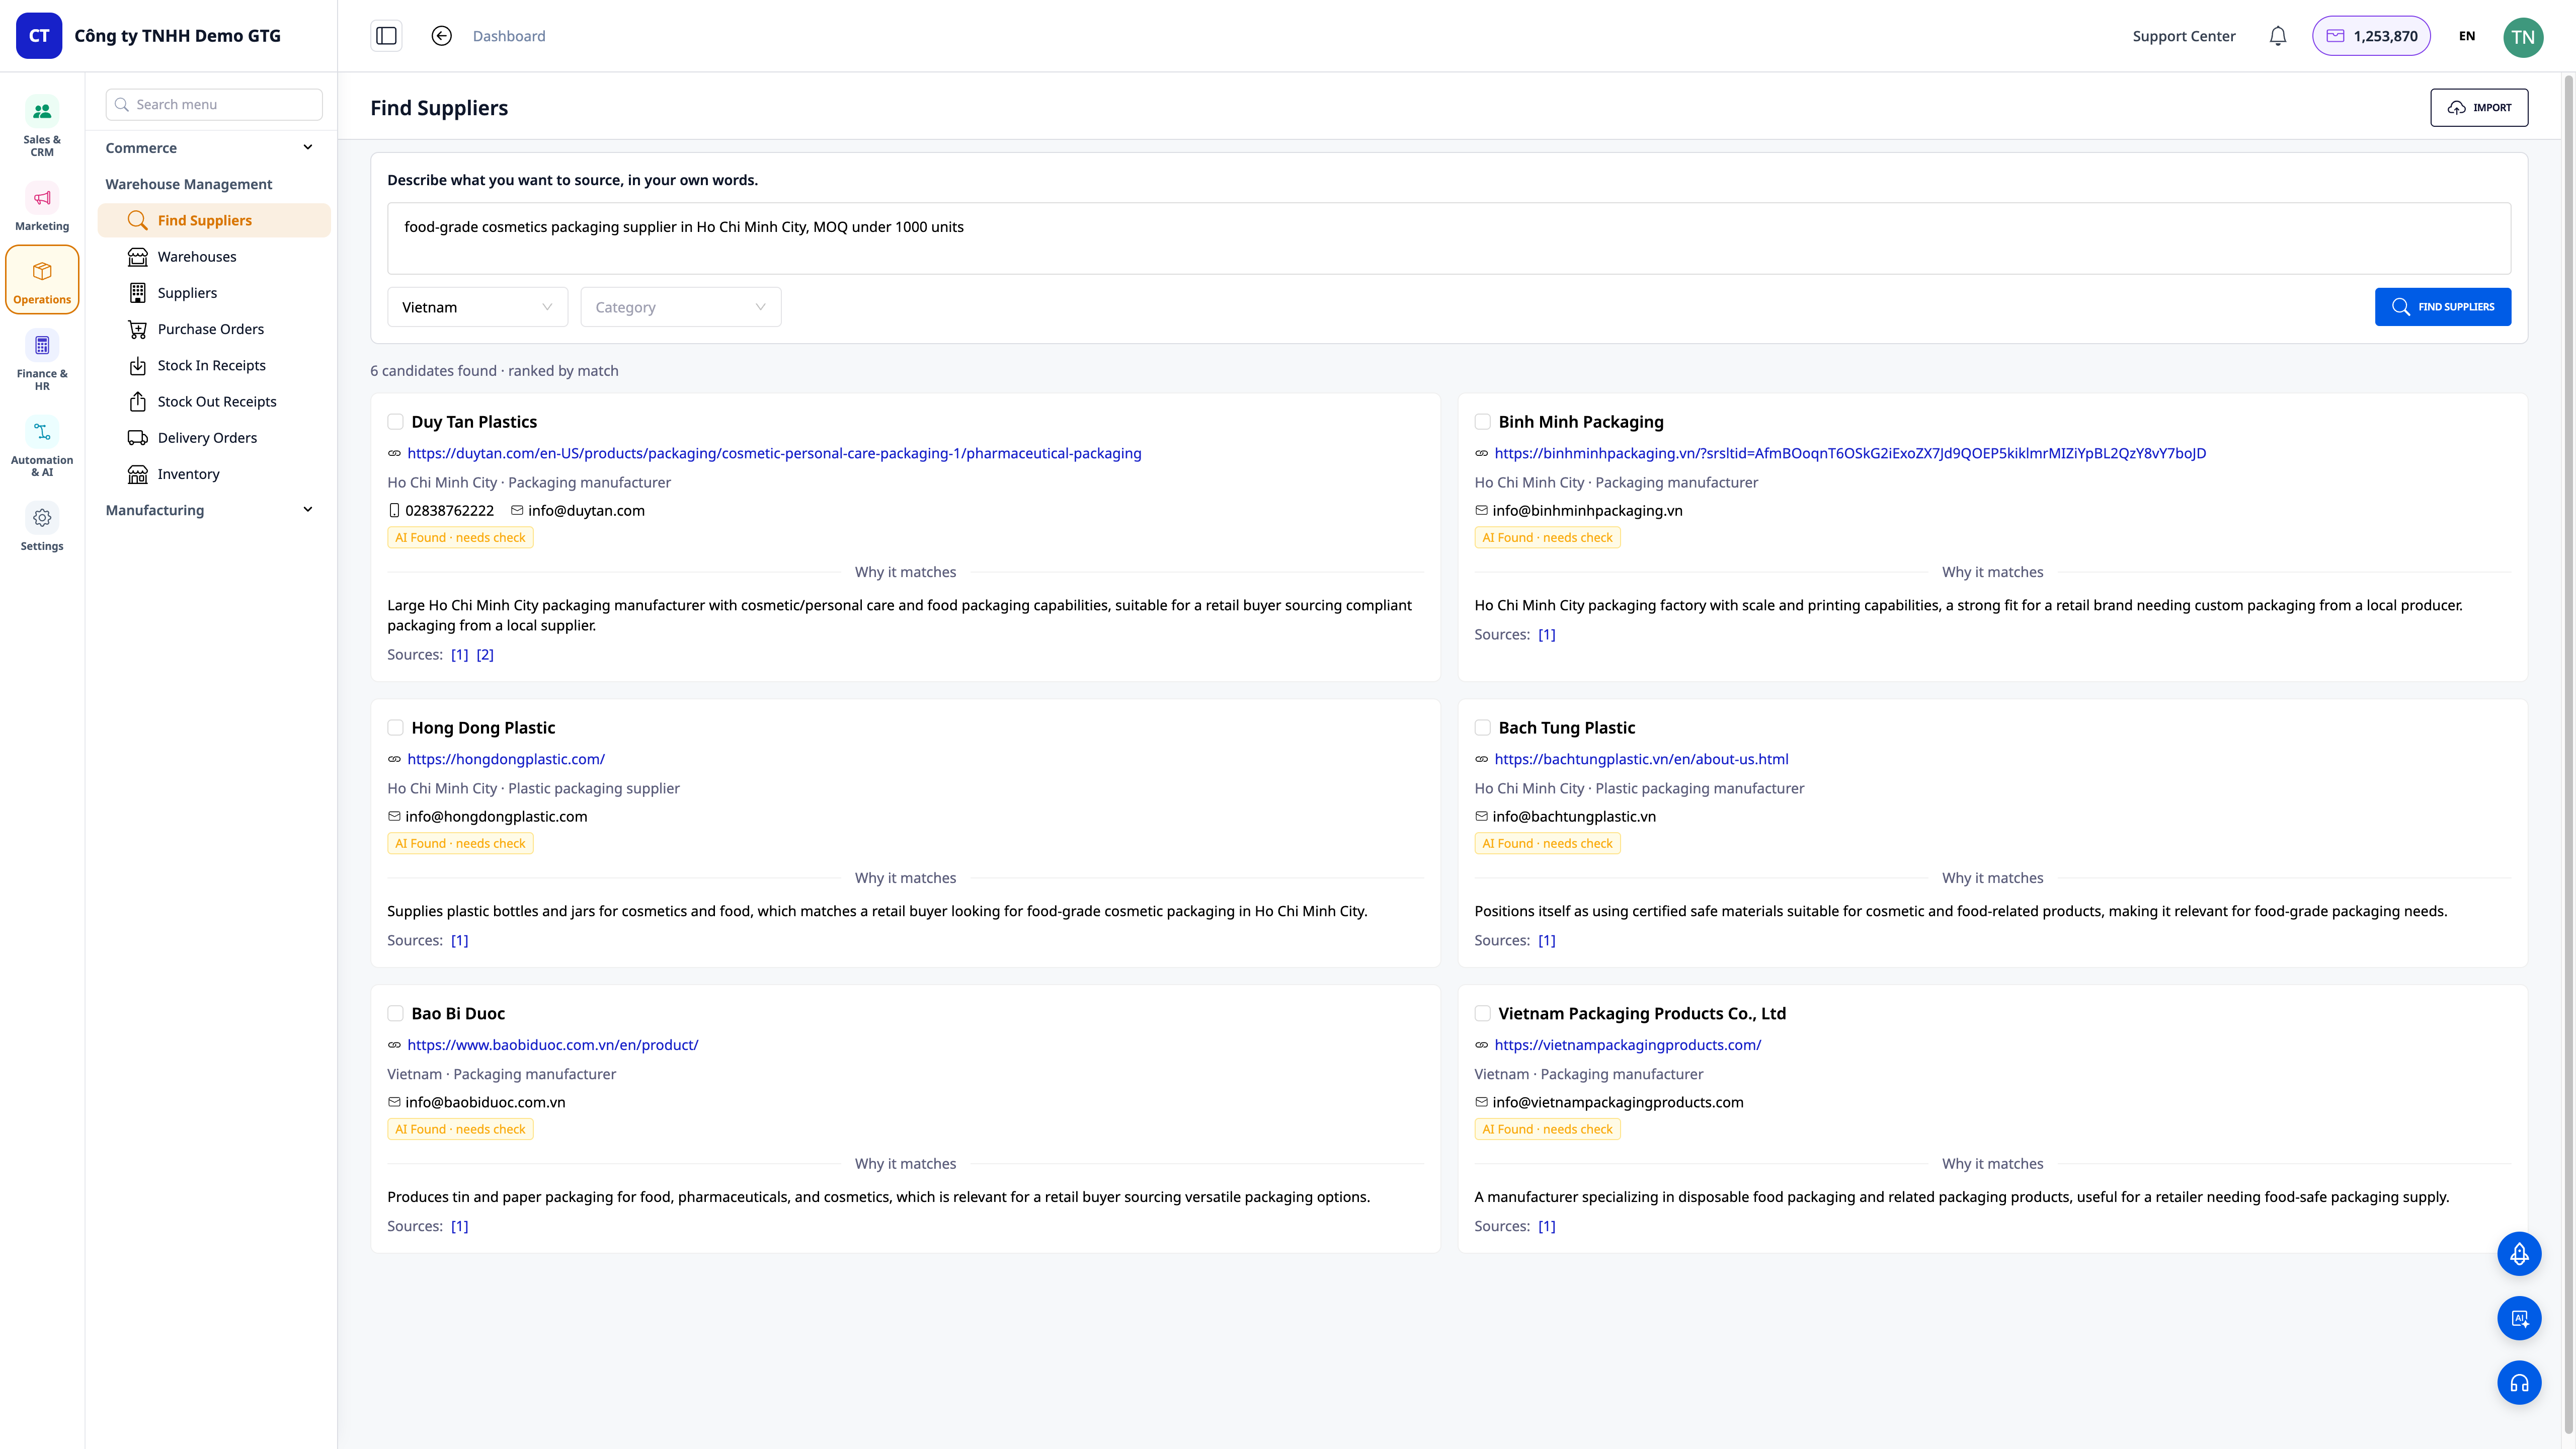This screenshot has height=1449, width=2576.
Task: Select Hong Dong Plastic checkbox
Action: click(x=395, y=728)
